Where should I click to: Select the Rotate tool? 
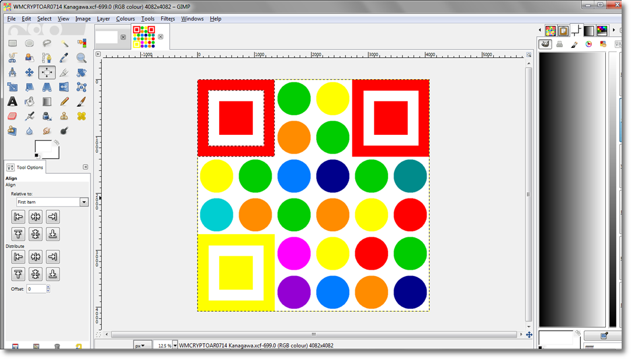tap(82, 72)
